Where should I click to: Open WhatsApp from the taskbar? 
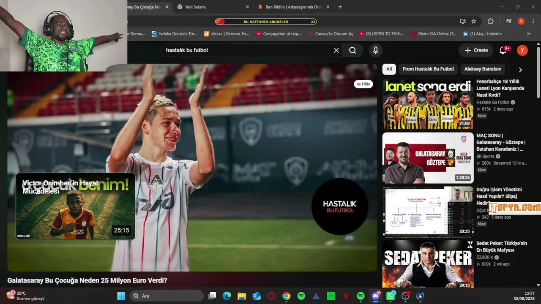(x=391, y=296)
